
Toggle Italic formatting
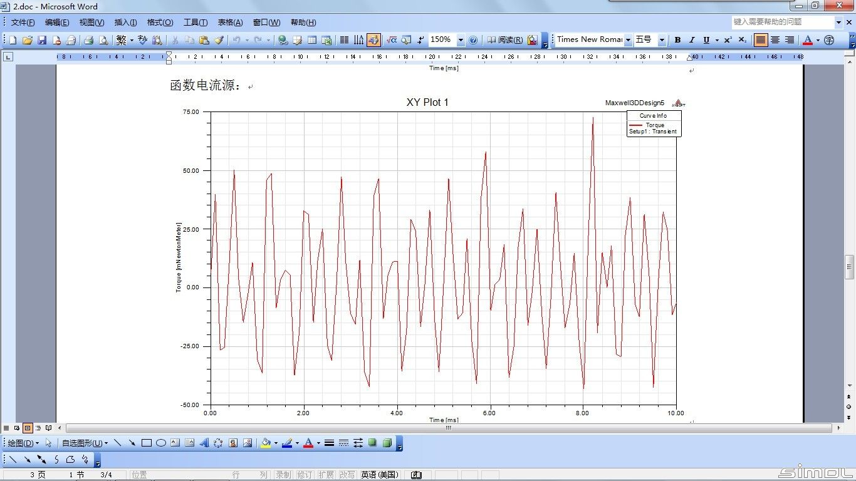pyautogui.click(x=692, y=40)
